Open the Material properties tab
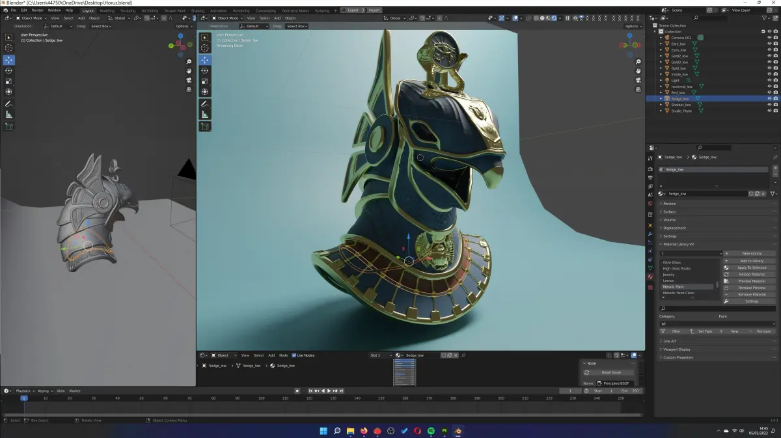Viewport: 781px width, 438px height. click(650, 277)
